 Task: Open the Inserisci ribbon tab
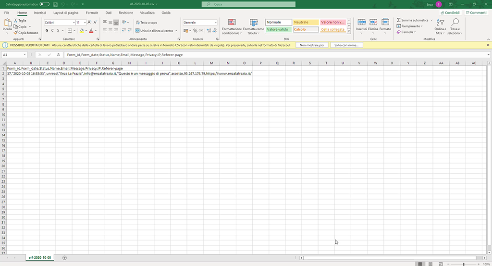pos(40,13)
